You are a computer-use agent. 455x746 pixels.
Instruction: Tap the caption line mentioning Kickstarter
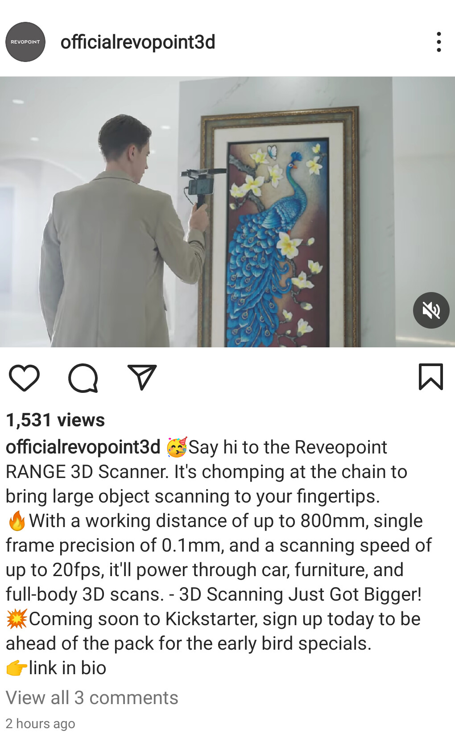(x=213, y=618)
